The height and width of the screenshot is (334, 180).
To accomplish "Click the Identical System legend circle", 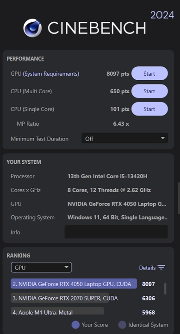I will click(x=122, y=325).
